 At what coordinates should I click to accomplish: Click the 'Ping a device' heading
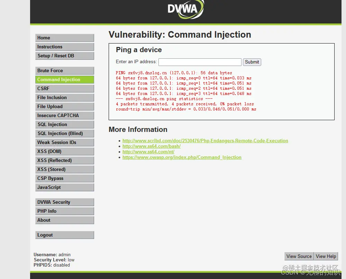(139, 50)
